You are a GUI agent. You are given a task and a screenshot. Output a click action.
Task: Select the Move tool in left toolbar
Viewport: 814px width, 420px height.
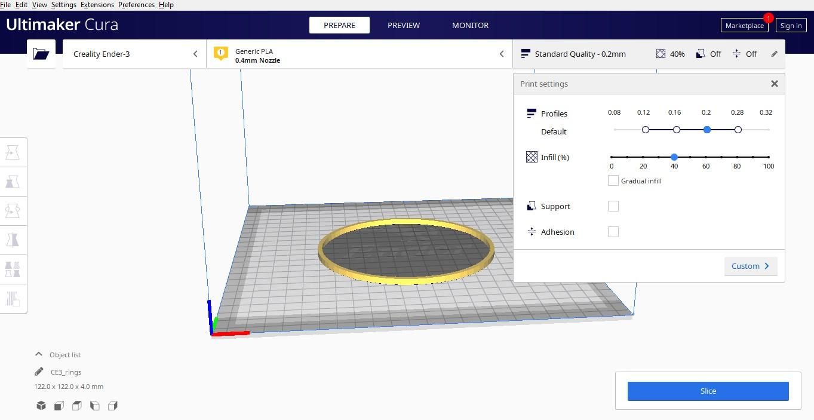pyautogui.click(x=13, y=152)
